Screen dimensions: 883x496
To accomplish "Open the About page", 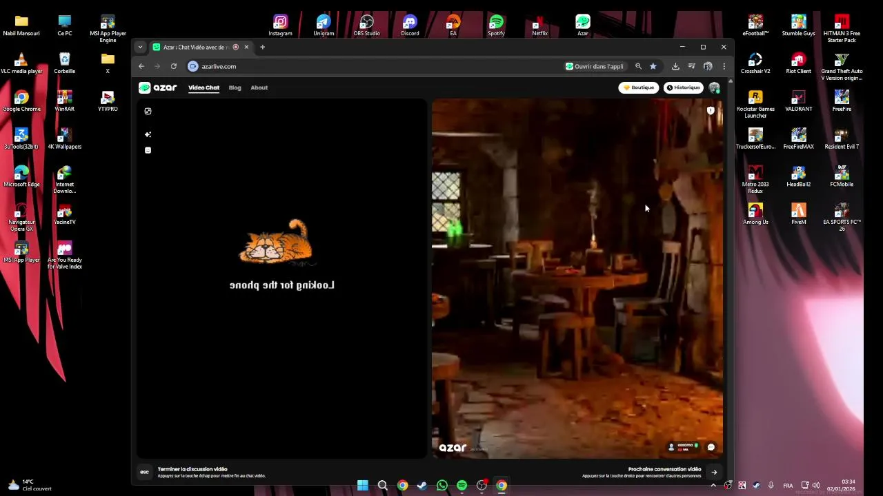I will pos(259,87).
